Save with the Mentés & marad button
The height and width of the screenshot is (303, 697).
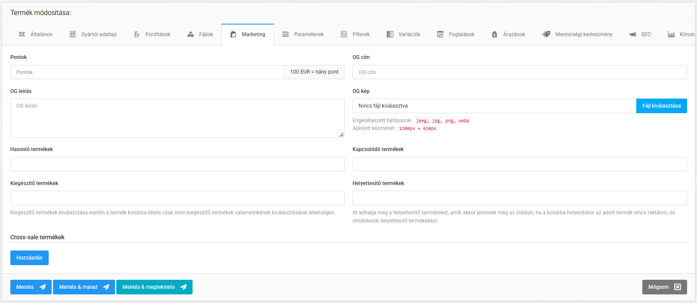[84, 287]
